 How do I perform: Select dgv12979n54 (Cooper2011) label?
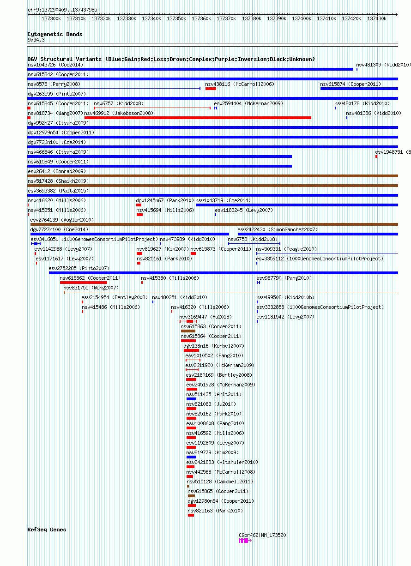click(61, 132)
